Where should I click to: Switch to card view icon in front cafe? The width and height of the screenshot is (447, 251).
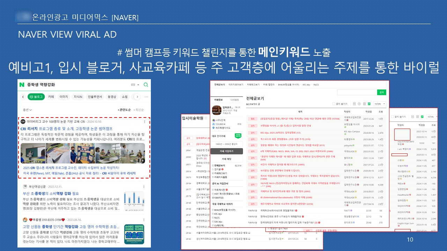click(354, 104)
